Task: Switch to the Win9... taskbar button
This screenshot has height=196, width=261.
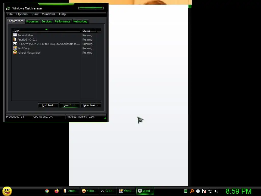Action: [x=126, y=191]
